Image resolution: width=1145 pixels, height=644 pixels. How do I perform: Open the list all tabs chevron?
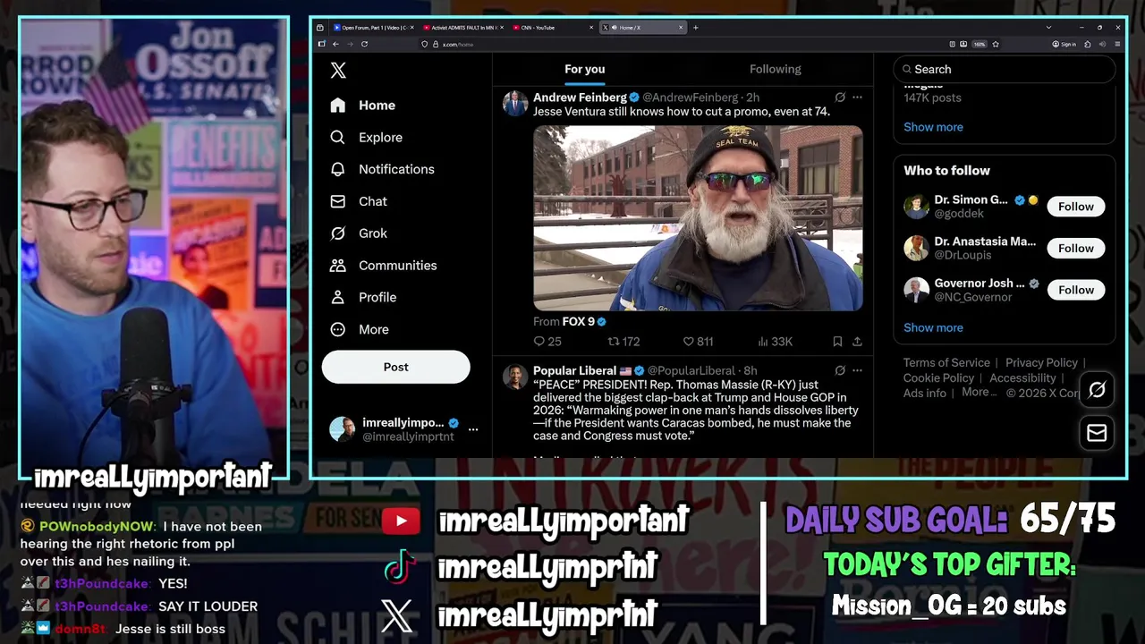click(1048, 27)
